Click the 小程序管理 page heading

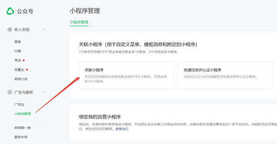coord(85,11)
